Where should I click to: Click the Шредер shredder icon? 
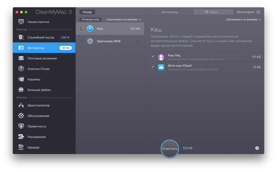21,147
